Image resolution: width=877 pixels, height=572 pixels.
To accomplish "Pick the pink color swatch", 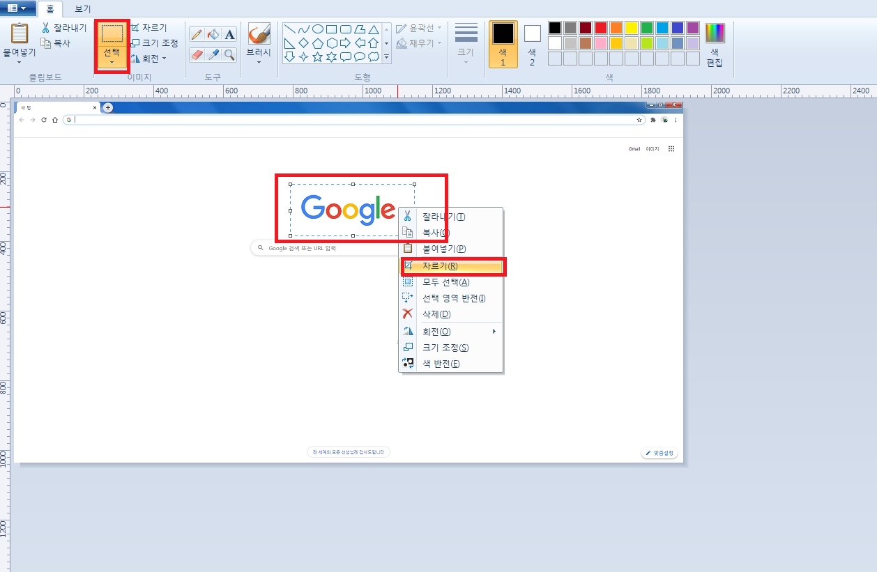I will pos(601,43).
